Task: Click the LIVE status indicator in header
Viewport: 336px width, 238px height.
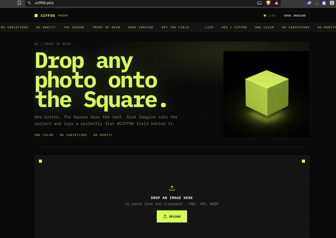Action: coord(270,16)
